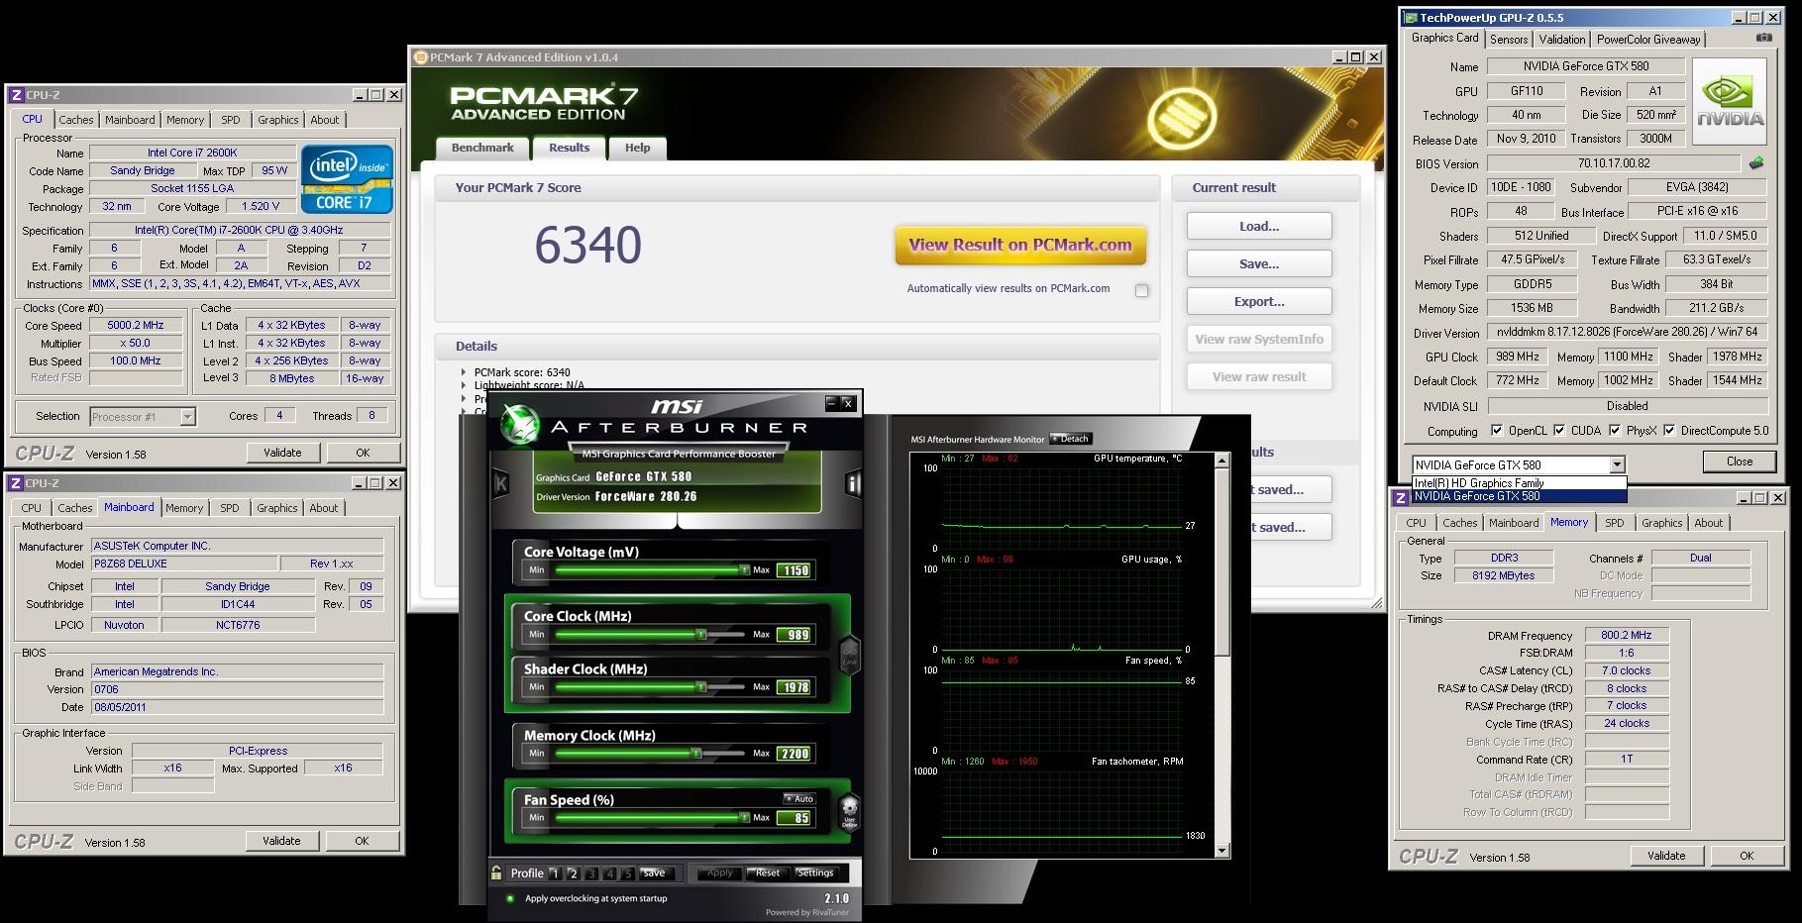Toggle the CUDA checkbox in GPU-Z
The height and width of the screenshot is (923, 1802).
pos(1559,431)
